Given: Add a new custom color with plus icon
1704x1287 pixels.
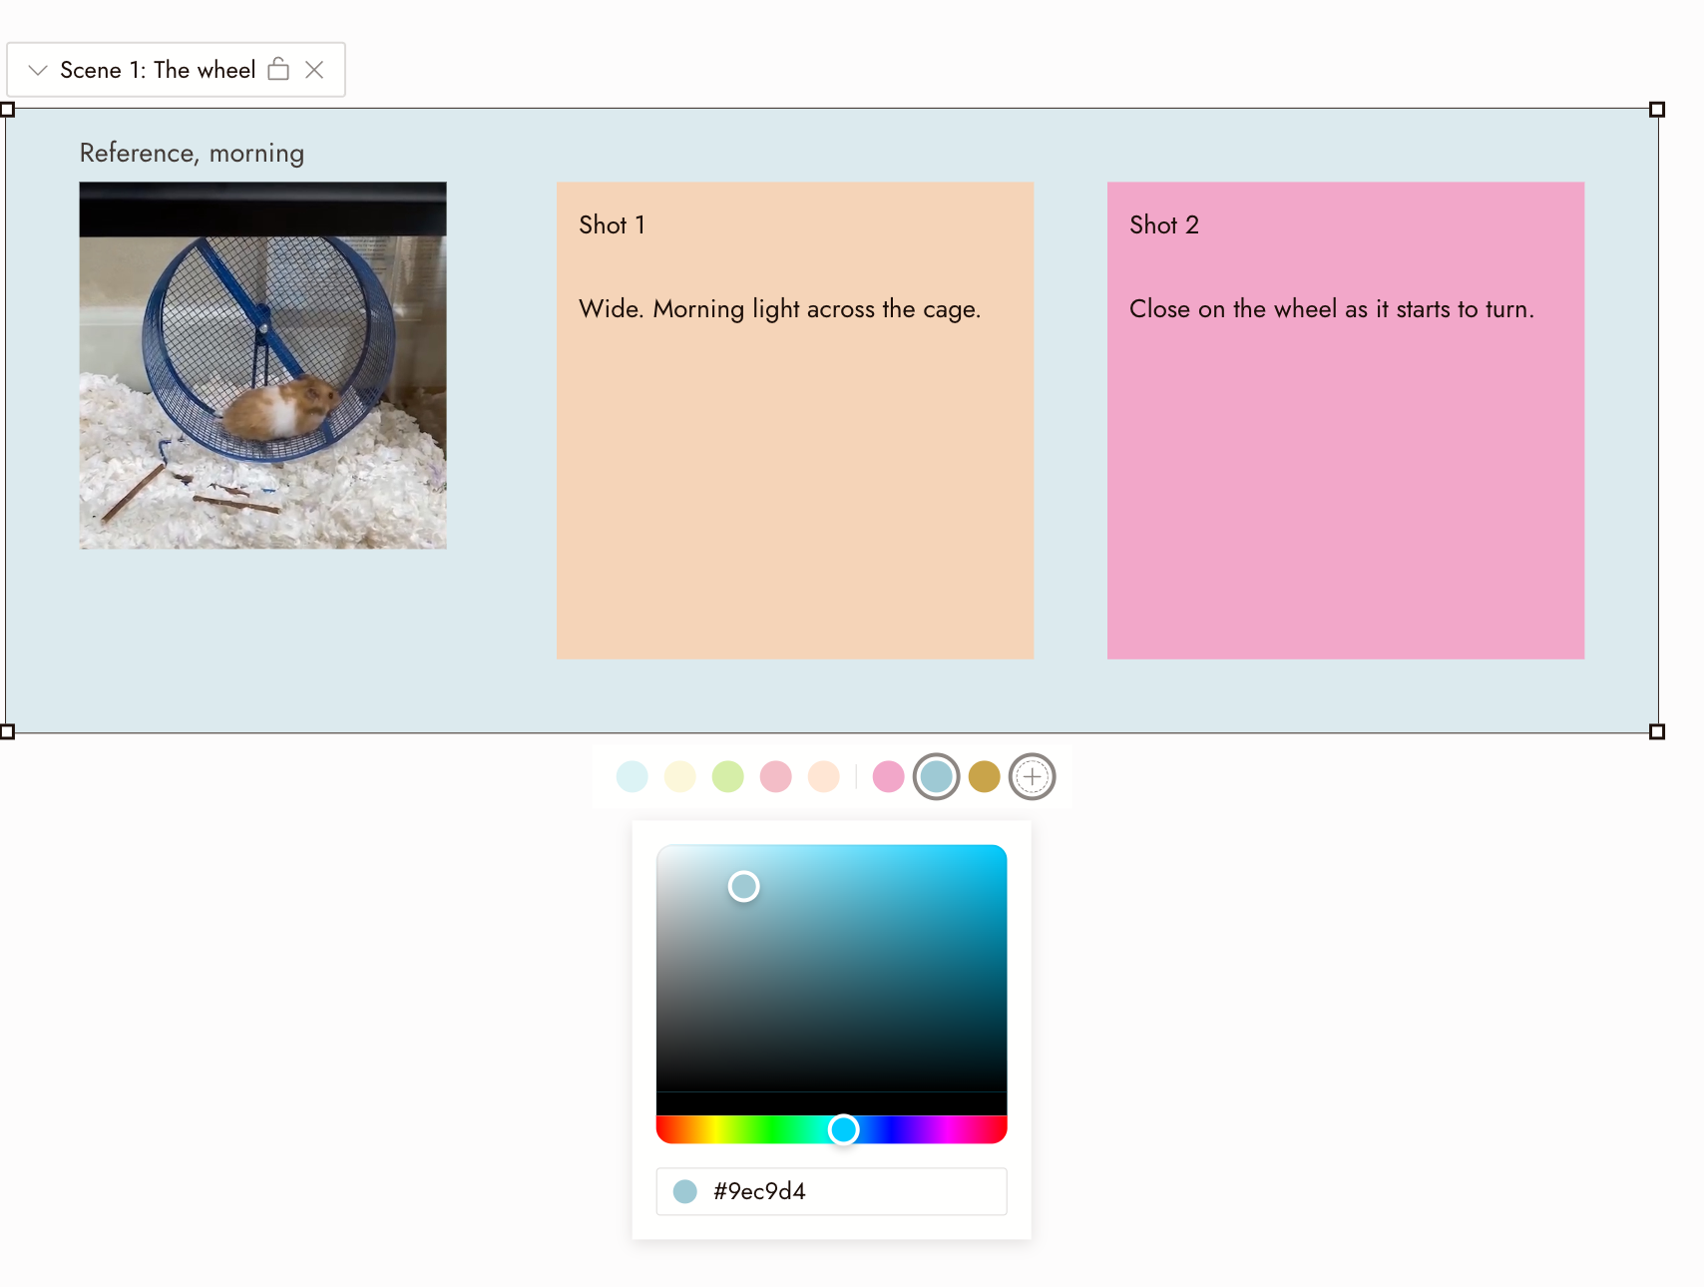Looking at the screenshot, I should [x=1033, y=776].
